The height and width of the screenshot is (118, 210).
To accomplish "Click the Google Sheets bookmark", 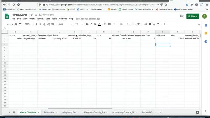I will pyautogui.click(x=126, y=10).
